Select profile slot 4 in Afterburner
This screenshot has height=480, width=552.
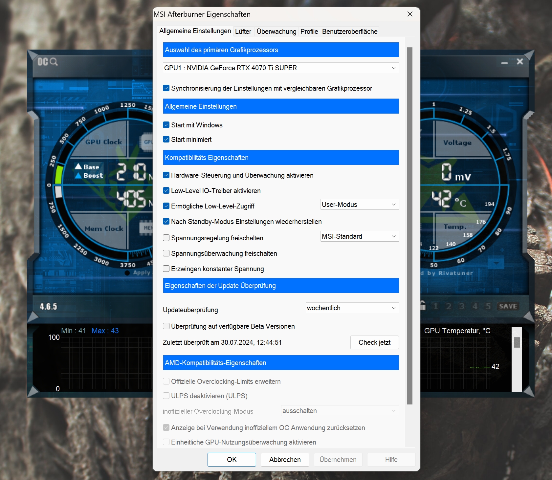pyautogui.click(x=475, y=306)
